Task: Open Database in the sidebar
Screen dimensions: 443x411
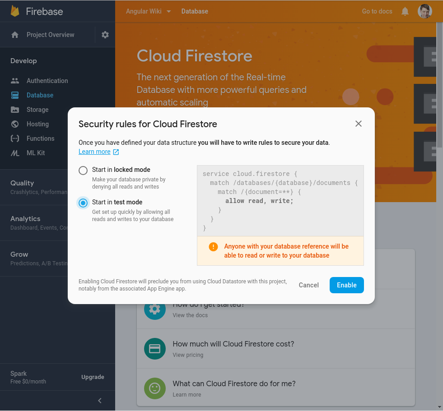Action: (40, 95)
